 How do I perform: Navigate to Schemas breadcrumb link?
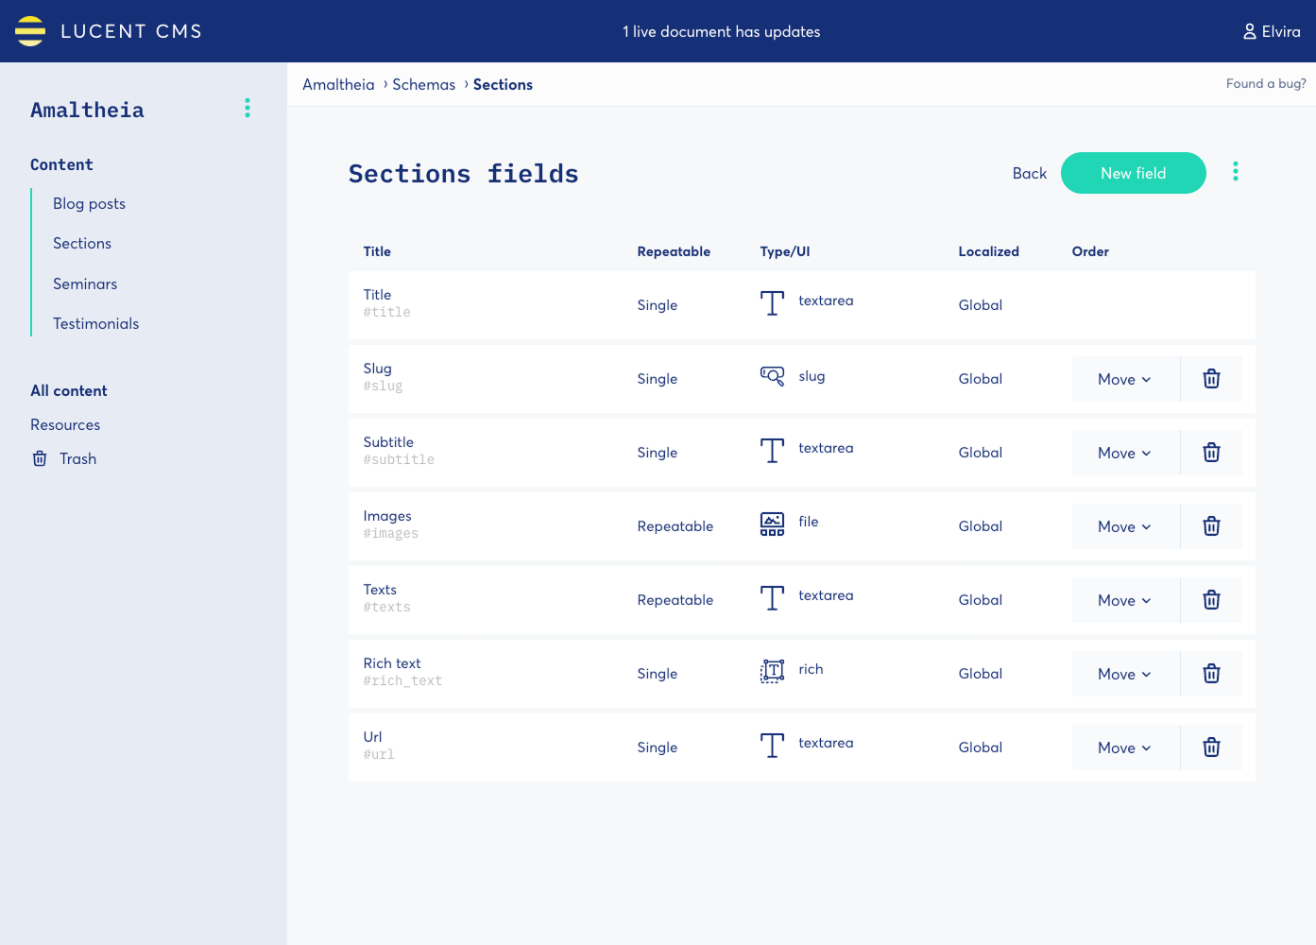click(x=423, y=84)
